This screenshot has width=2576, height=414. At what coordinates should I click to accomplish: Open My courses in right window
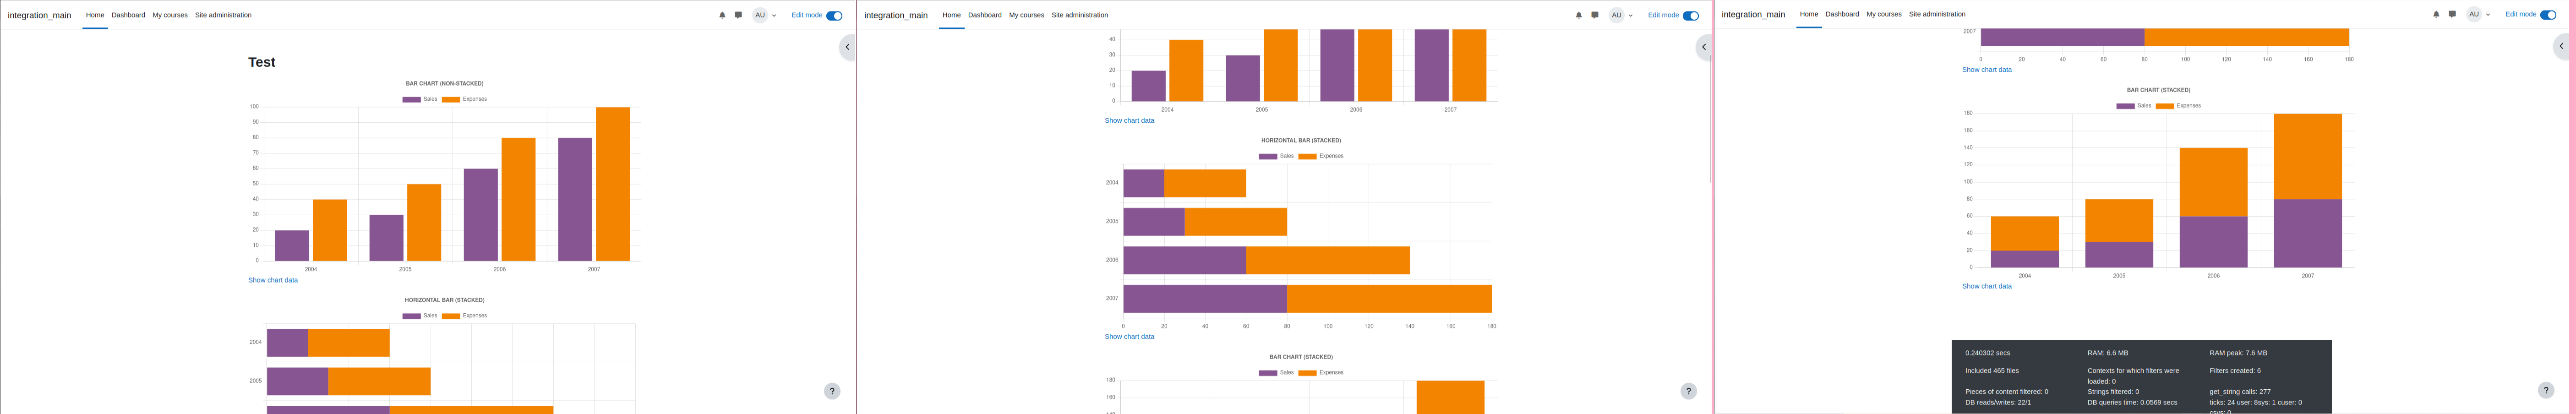point(1884,14)
